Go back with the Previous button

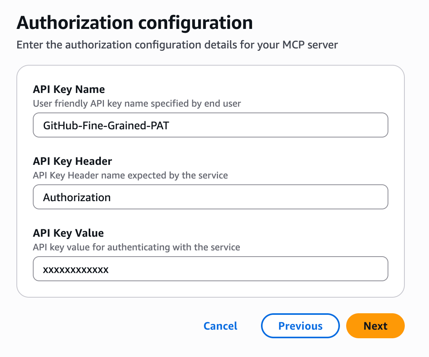(x=300, y=326)
